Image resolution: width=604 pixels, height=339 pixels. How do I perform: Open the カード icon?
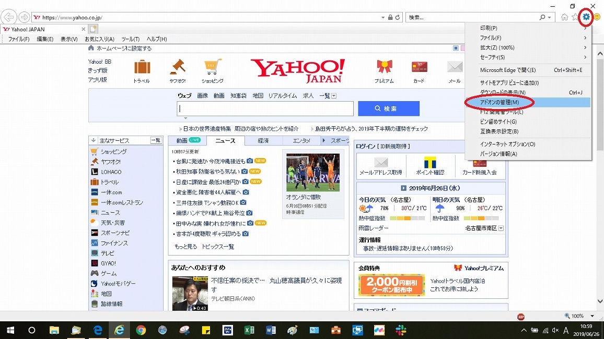tap(419, 67)
